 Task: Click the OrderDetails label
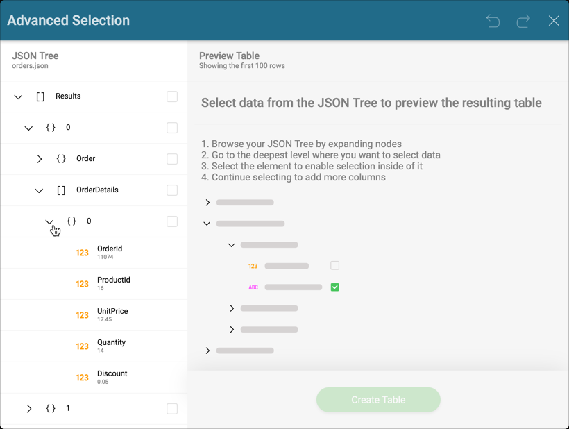click(97, 190)
